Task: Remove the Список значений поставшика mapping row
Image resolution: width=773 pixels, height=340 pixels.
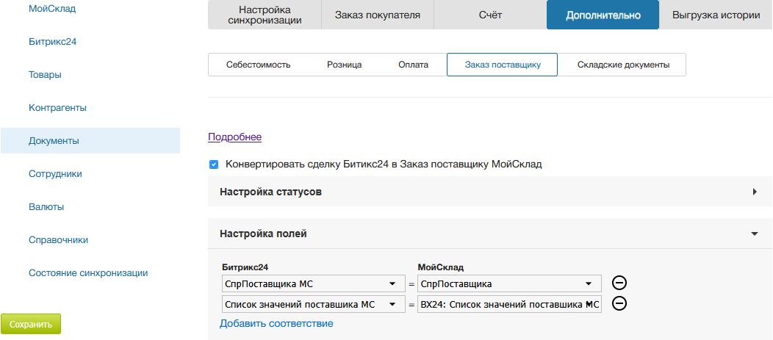Action: [x=619, y=304]
